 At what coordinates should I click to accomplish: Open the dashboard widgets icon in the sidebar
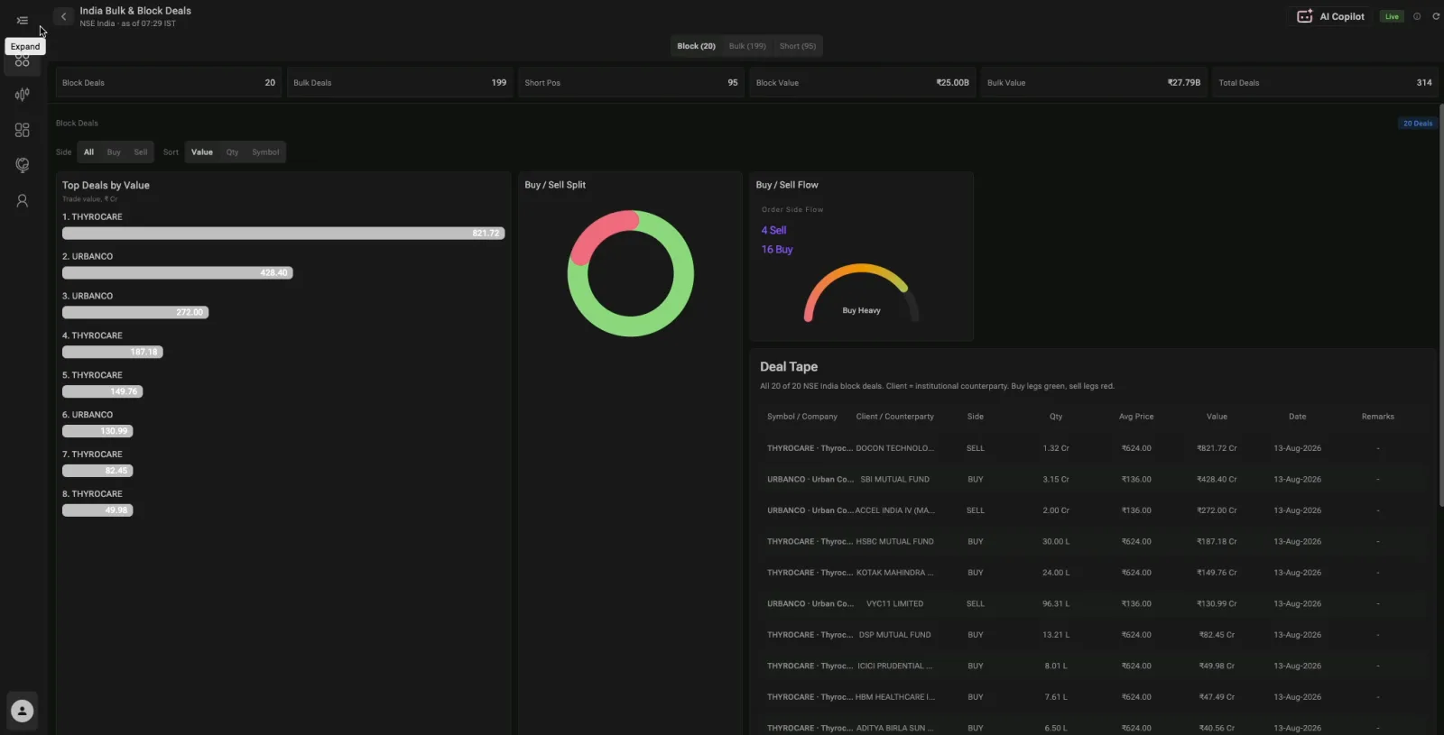pyautogui.click(x=23, y=130)
